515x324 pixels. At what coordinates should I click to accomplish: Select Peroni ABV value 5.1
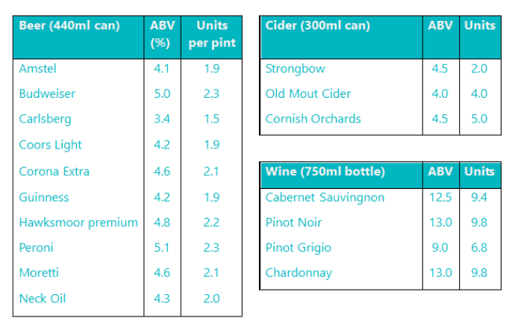pos(162,247)
